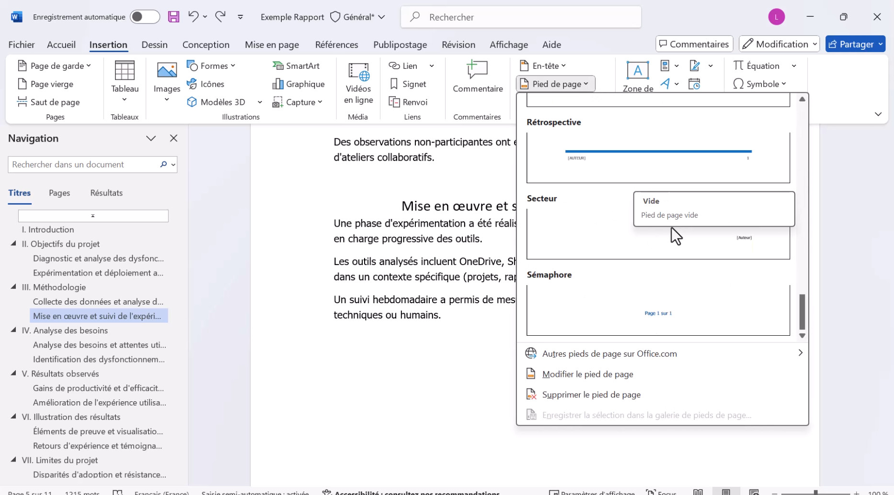894x495 pixels.
Task: Open the Symbole menu
Action: point(760,84)
